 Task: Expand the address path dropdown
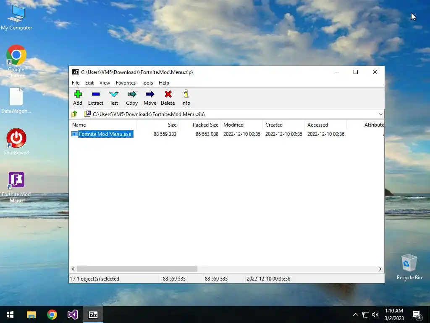pyautogui.click(x=380, y=114)
